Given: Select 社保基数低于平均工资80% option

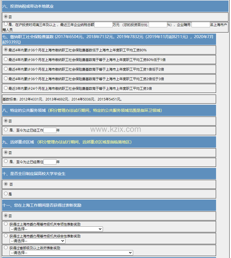Looking at the screenshot, I should [x=6, y=50].
